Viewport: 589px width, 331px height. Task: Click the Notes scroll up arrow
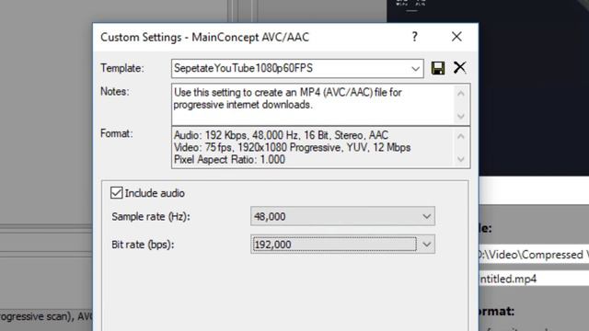[461, 94]
